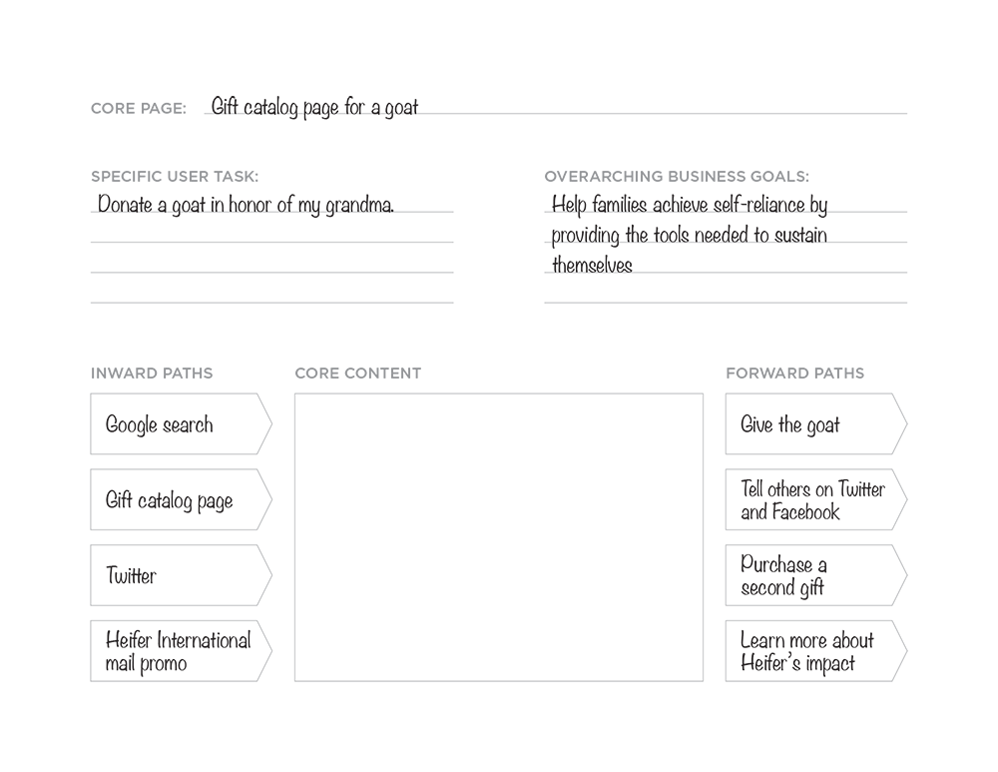Click the Core Page field text
This screenshot has width=998, height=772.
(314, 107)
